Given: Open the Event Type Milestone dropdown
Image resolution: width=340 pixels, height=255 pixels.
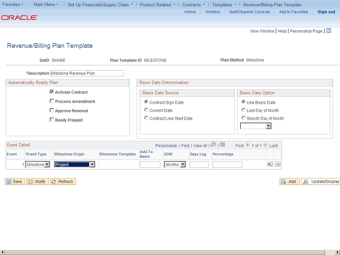Looking at the screenshot, I should [x=38, y=165].
